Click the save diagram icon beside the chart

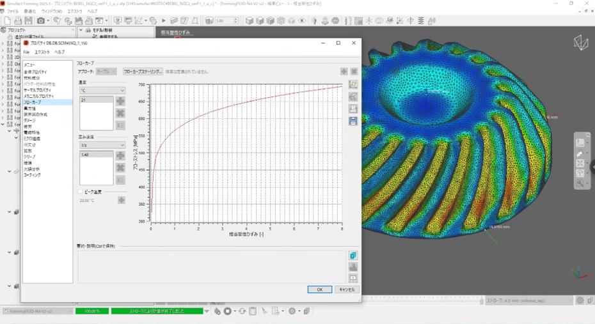353,121
